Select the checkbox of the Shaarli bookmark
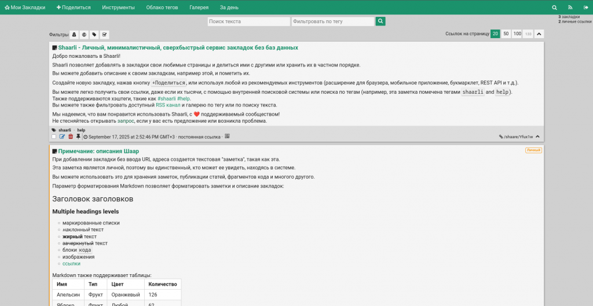 [54, 137]
